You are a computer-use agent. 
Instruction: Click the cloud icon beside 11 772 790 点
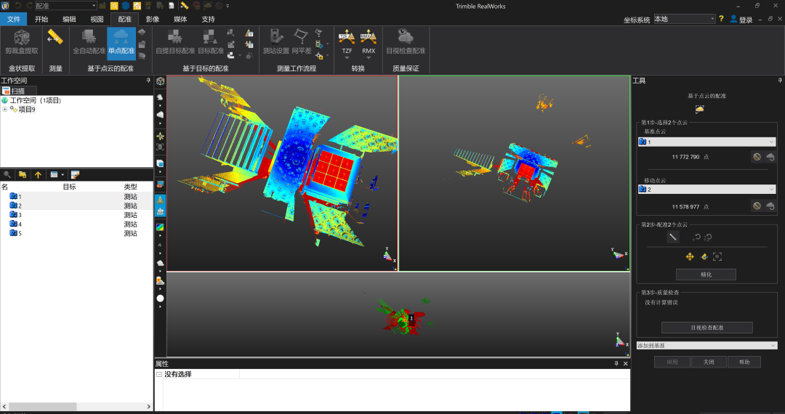pos(770,157)
